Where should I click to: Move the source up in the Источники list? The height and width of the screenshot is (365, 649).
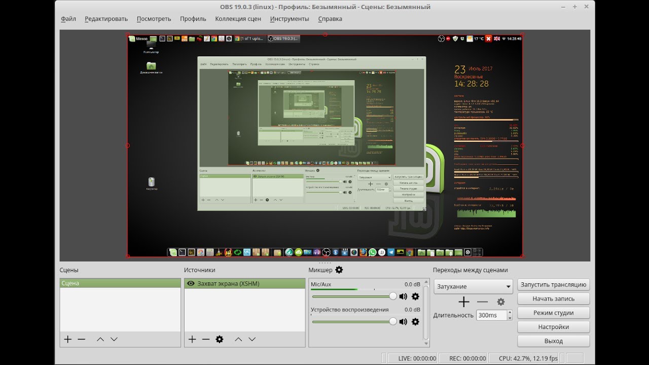pyautogui.click(x=238, y=339)
